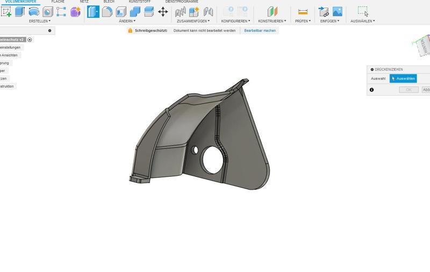Open the Dienstprogramme tab

[x=182, y=2]
